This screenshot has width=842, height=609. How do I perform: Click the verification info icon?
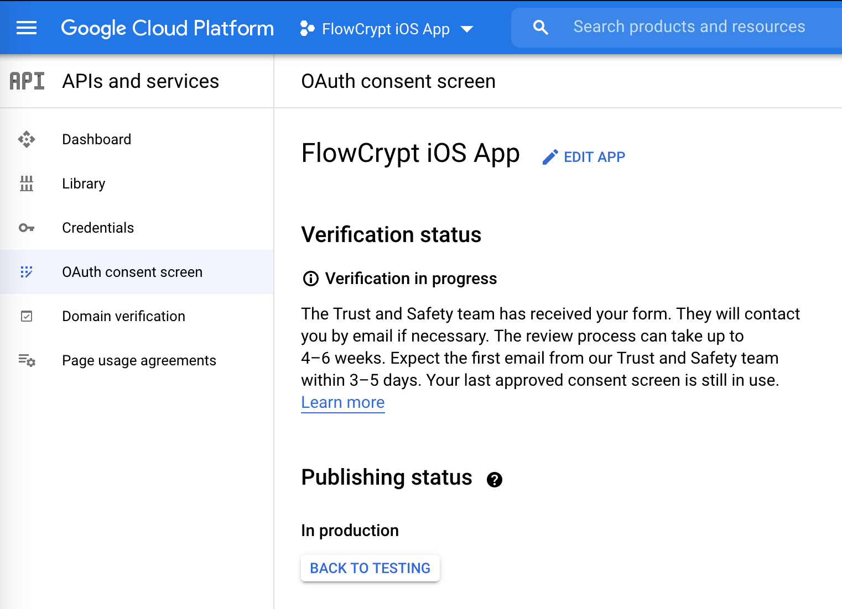(311, 279)
